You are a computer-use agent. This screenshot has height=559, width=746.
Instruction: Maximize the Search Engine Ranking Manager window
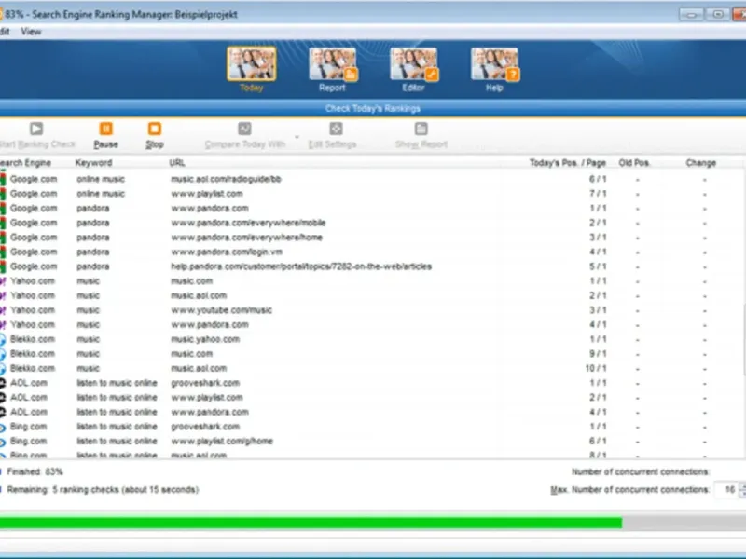click(x=717, y=15)
